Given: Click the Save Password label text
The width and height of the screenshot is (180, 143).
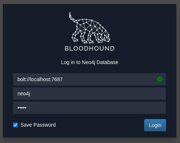Looking at the screenshot, I should pos(38,125).
